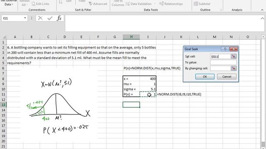Click the formula bar options dots

coord(32,18)
